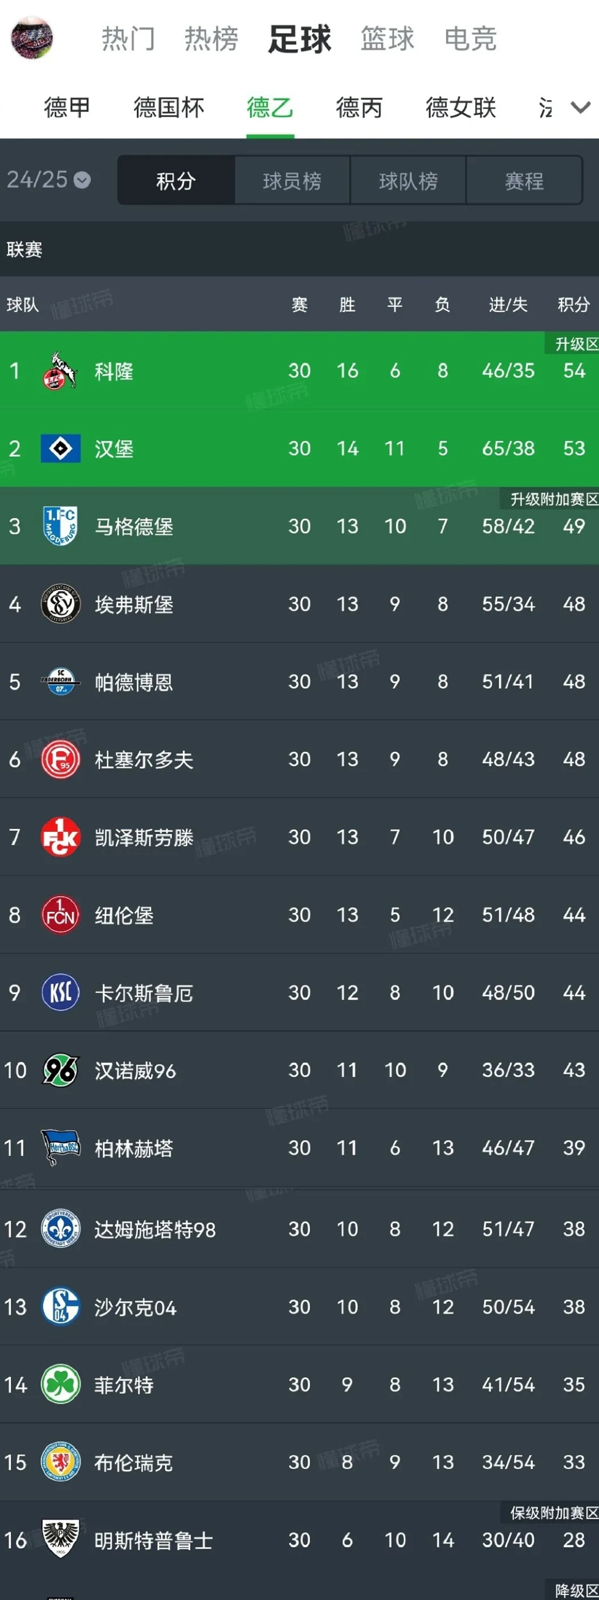Switch to the 球员榜 segment
Image resolution: width=599 pixels, height=1600 pixels.
click(x=292, y=181)
